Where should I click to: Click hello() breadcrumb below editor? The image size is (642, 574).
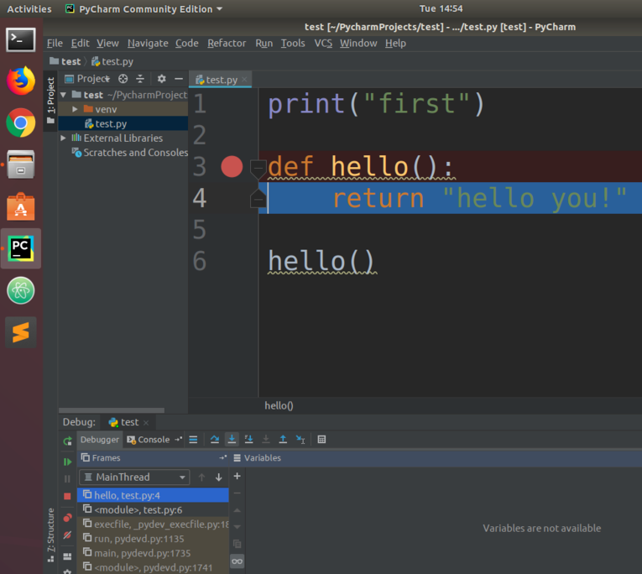pyautogui.click(x=279, y=405)
